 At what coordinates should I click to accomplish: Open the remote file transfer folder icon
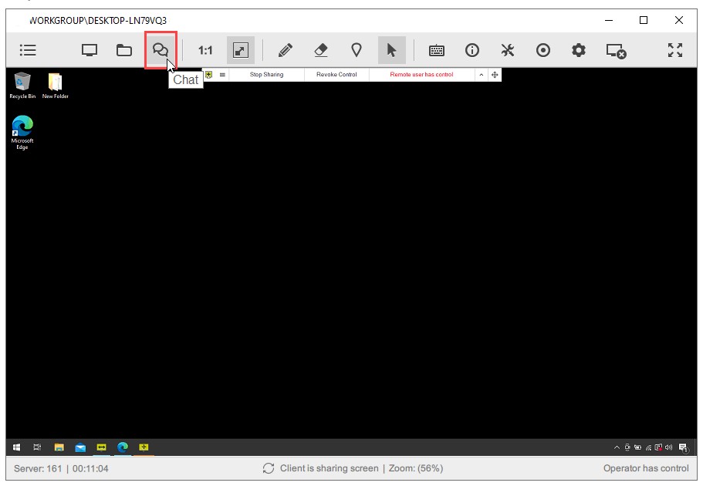(x=123, y=50)
